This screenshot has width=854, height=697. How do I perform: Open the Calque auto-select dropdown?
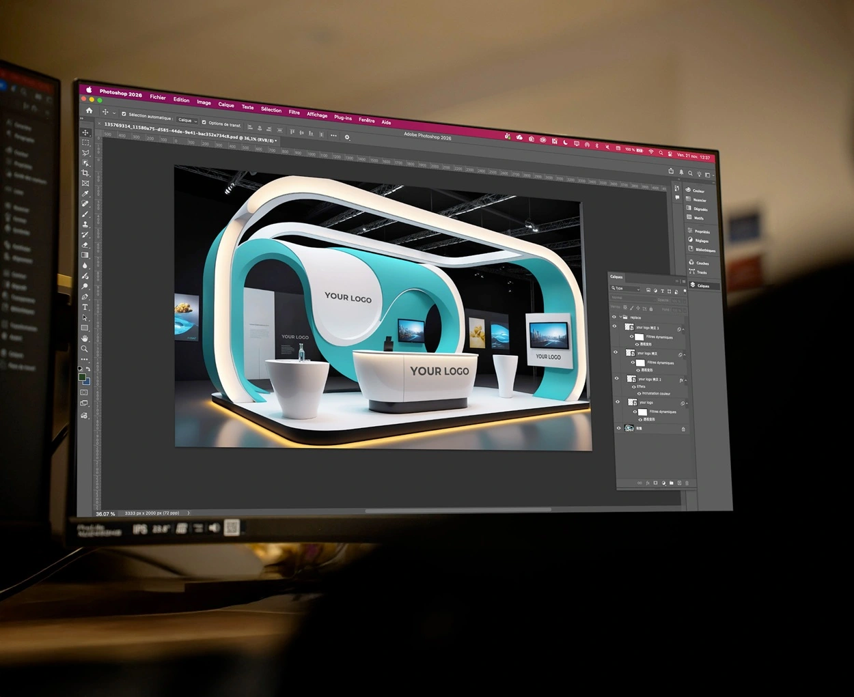(187, 120)
